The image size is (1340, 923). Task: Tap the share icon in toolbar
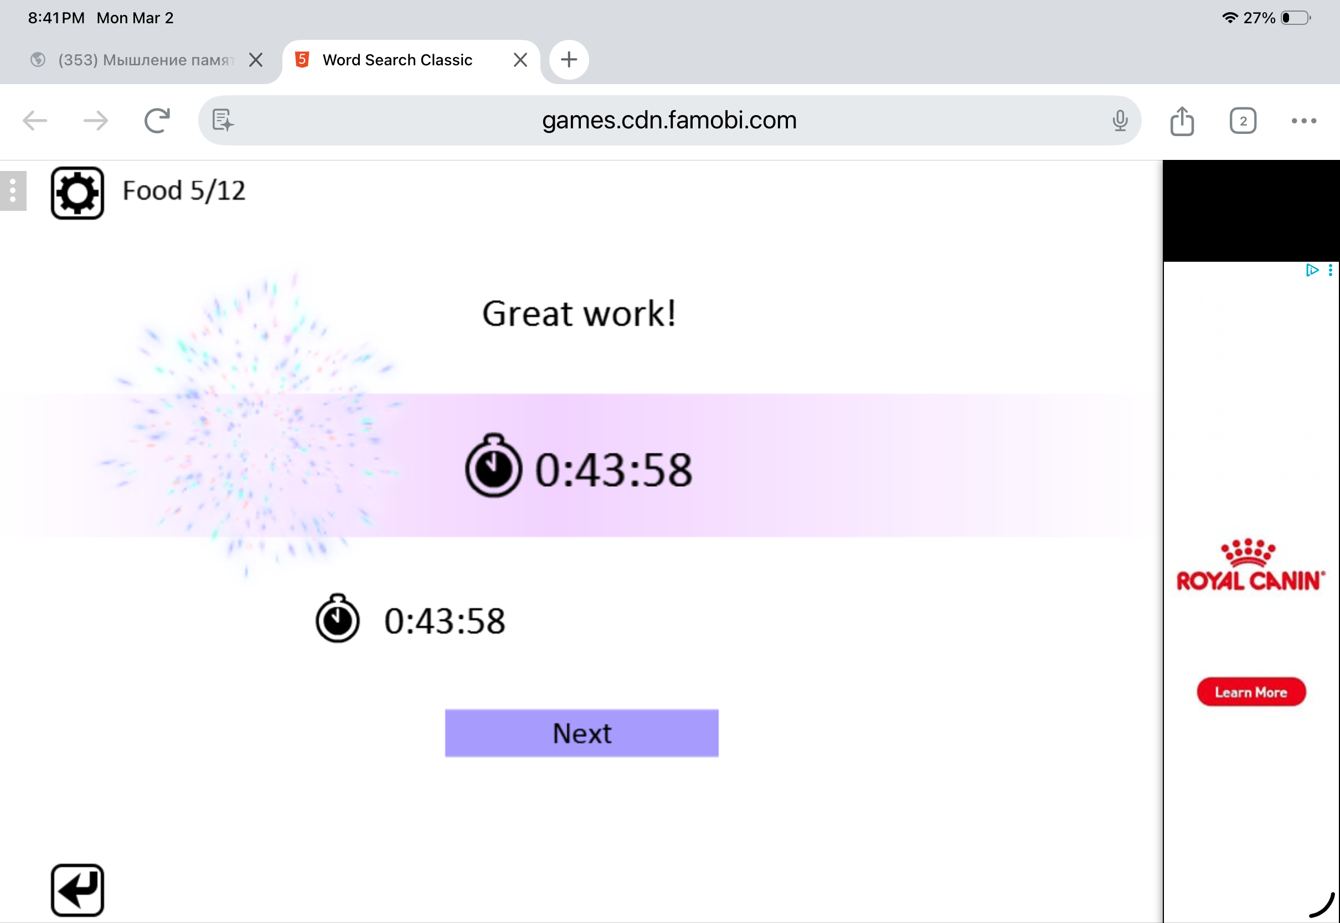coord(1182,121)
